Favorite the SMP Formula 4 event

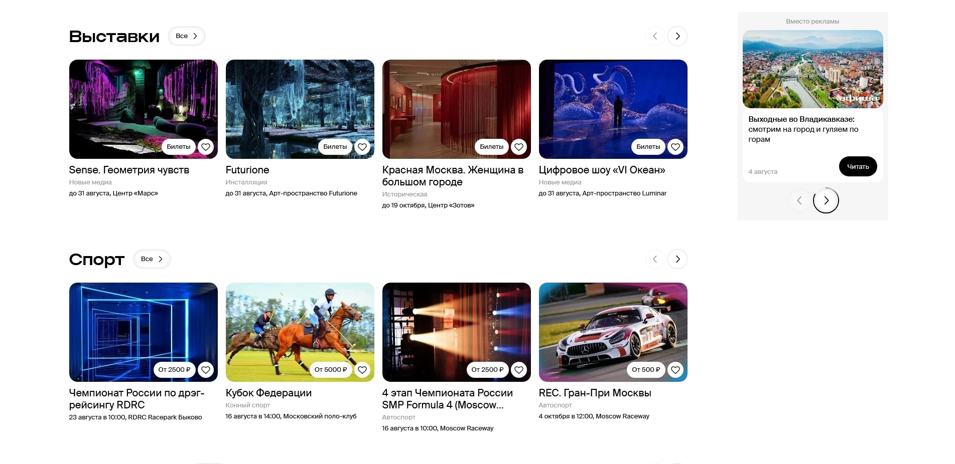click(x=519, y=370)
